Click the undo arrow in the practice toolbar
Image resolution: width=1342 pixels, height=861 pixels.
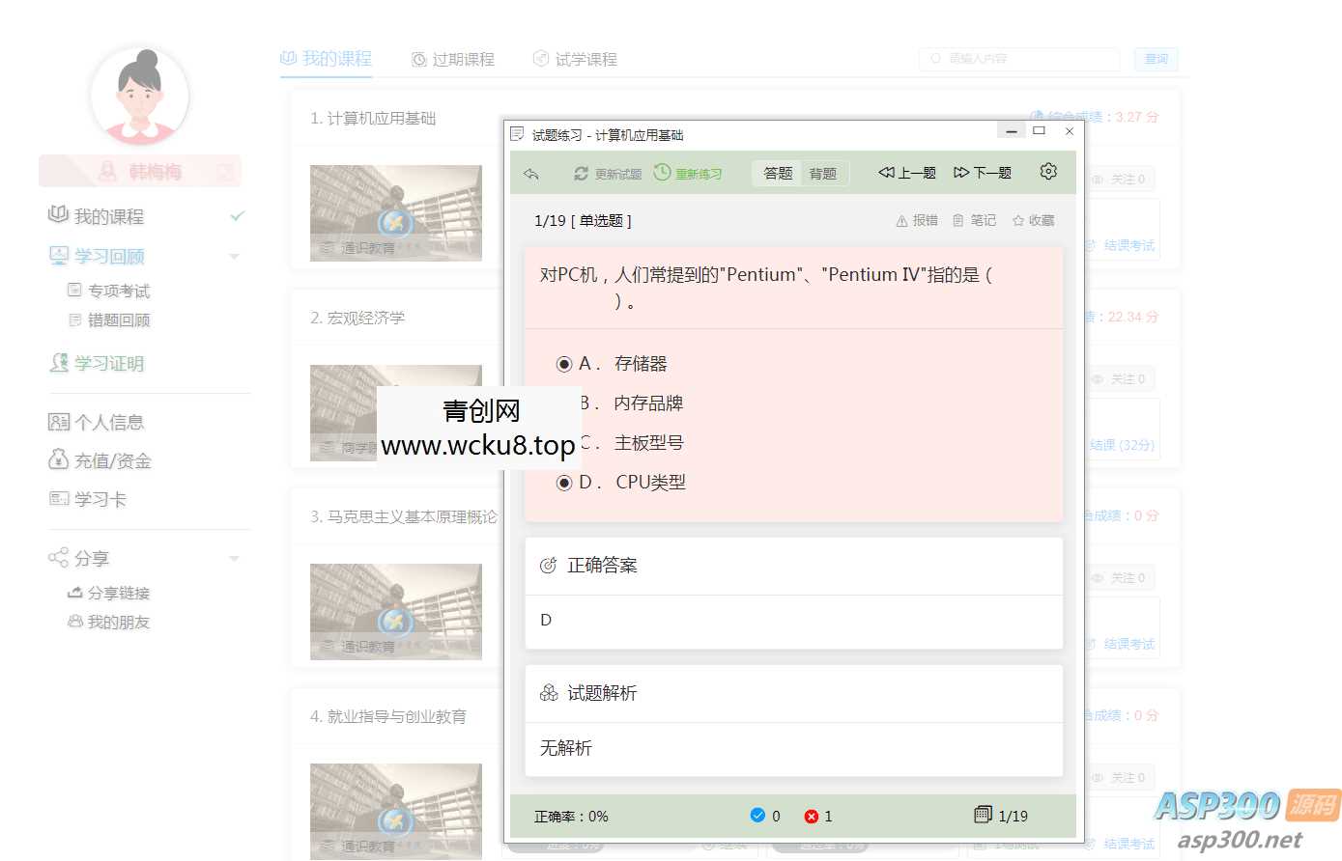click(531, 171)
